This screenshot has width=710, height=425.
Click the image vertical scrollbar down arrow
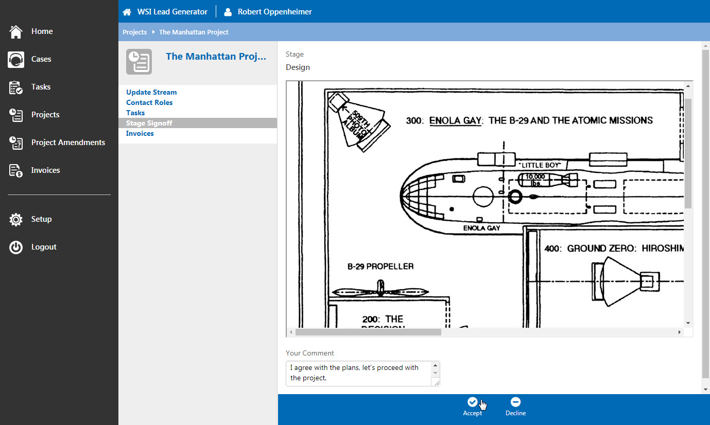click(688, 323)
